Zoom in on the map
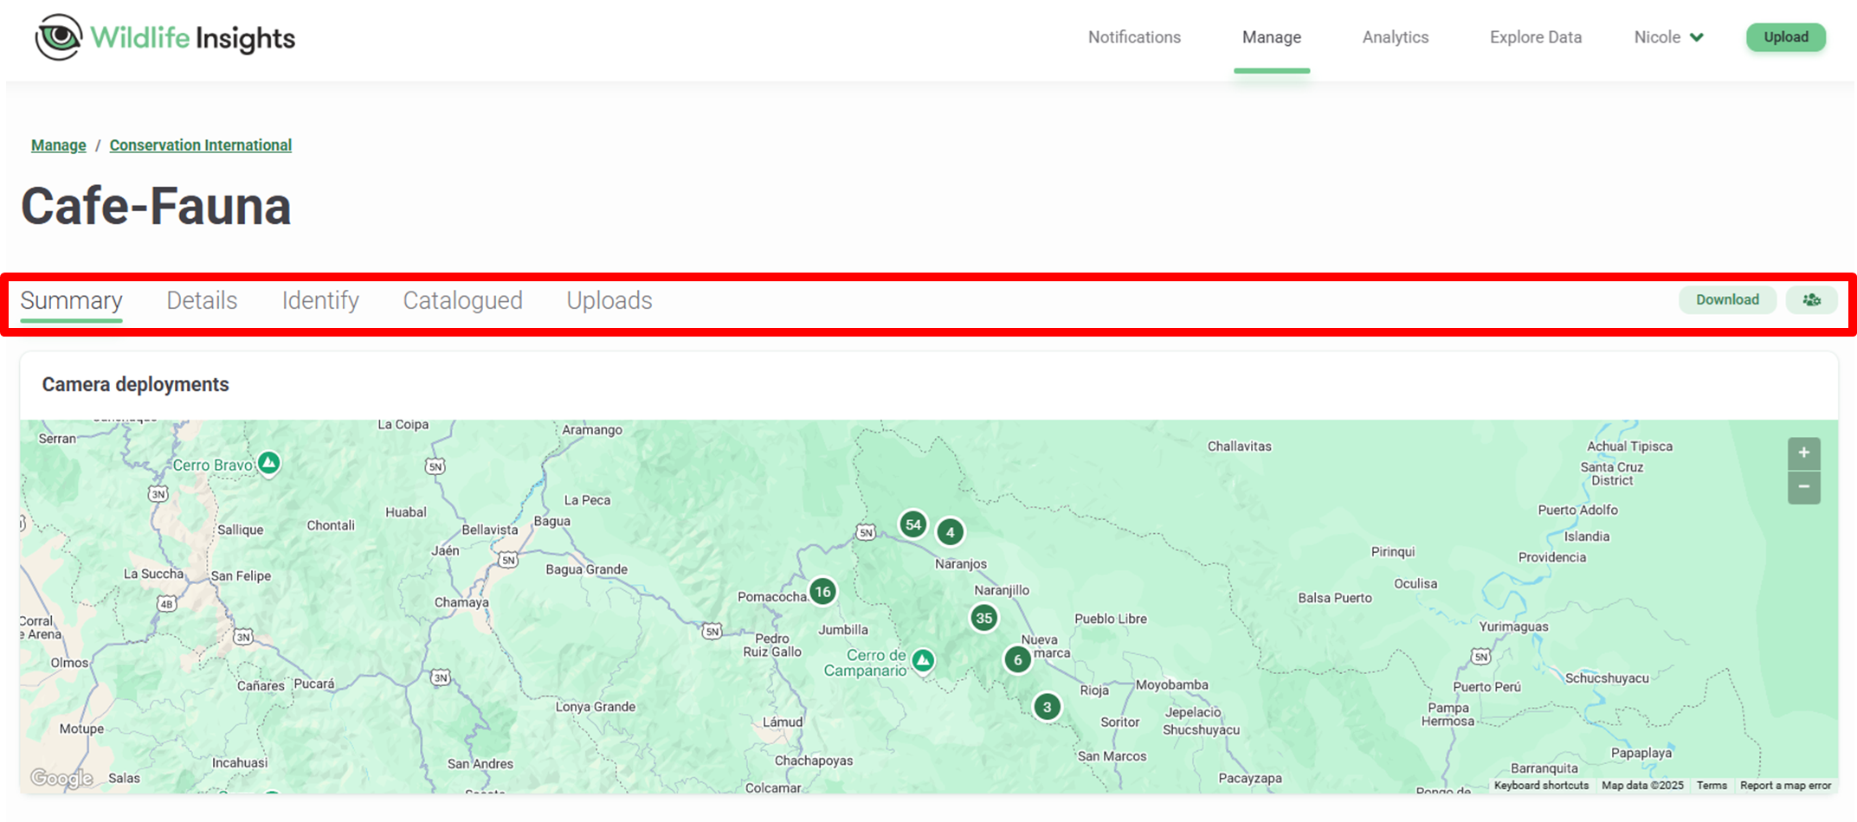Viewport: 1857px width, 822px height. (1803, 453)
